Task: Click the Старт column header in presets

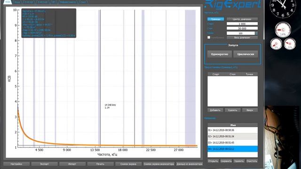Action: point(216,74)
